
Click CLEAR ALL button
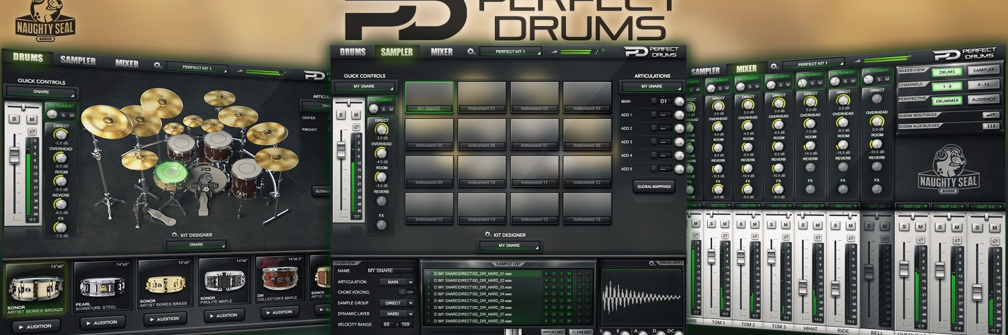click(x=581, y=332)
